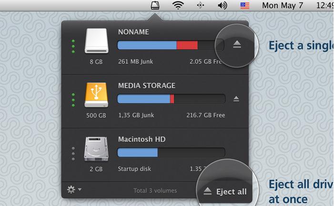Click the 1,35 GB Junk label

[136, 115]
